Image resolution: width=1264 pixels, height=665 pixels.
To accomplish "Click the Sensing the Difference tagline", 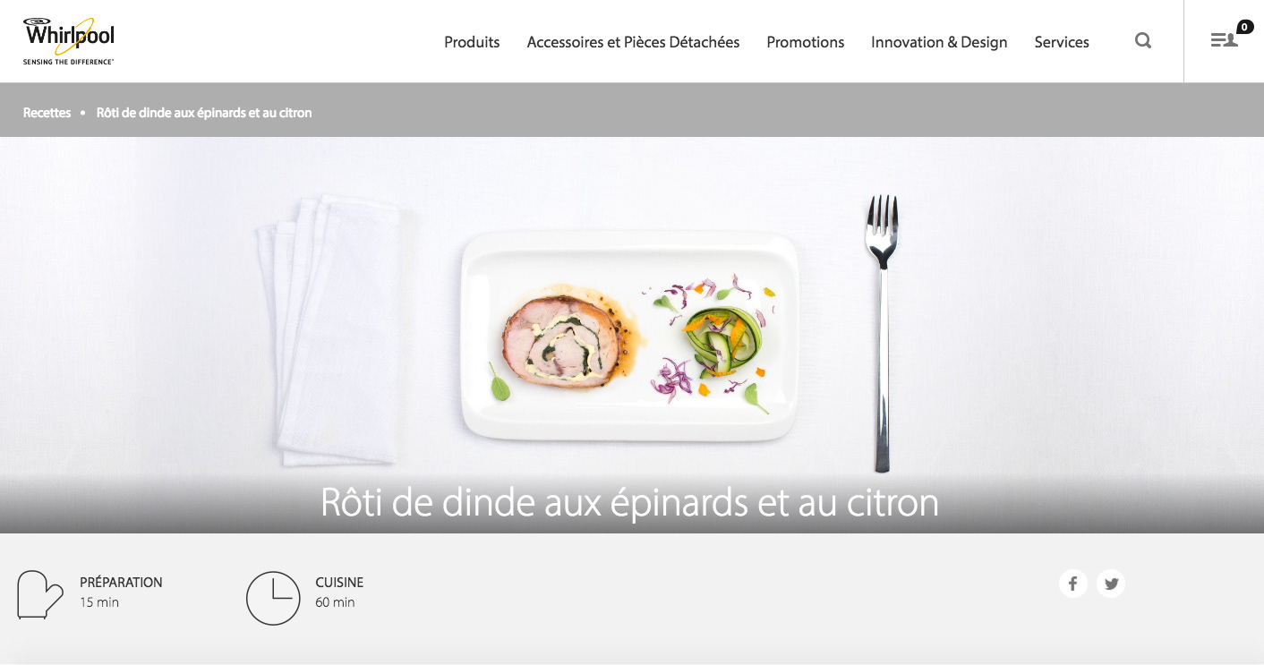I will point(68,62).
